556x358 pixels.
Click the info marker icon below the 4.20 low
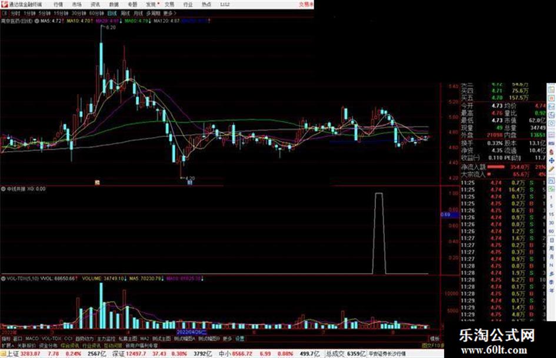189,183
